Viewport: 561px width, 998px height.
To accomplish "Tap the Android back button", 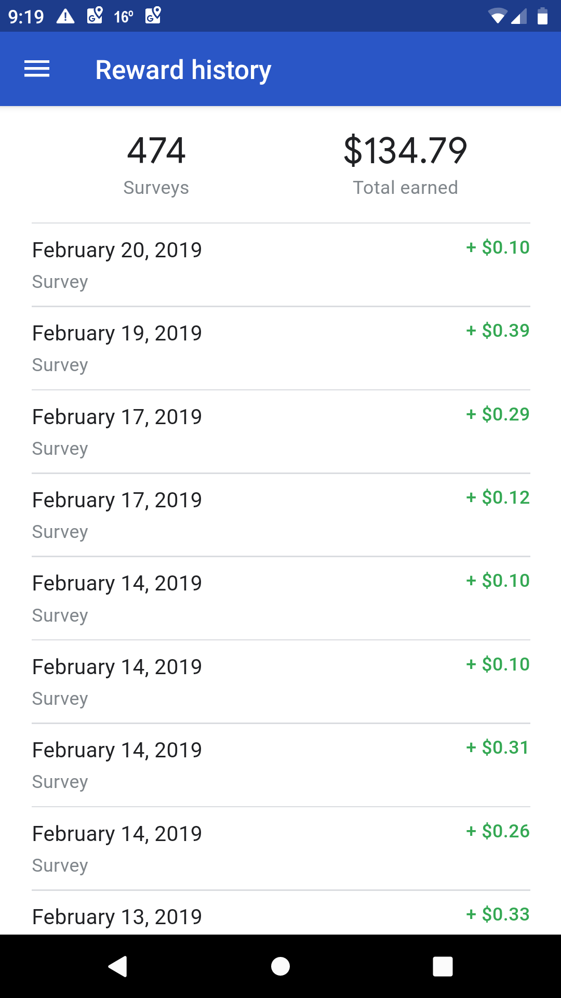I will [x=118, y=966].
